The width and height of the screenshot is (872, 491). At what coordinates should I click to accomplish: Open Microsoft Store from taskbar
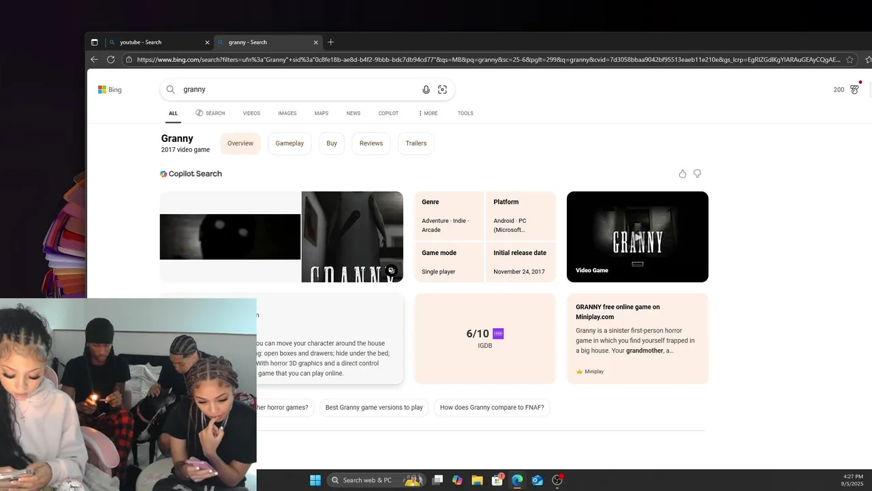pos(497,480)
